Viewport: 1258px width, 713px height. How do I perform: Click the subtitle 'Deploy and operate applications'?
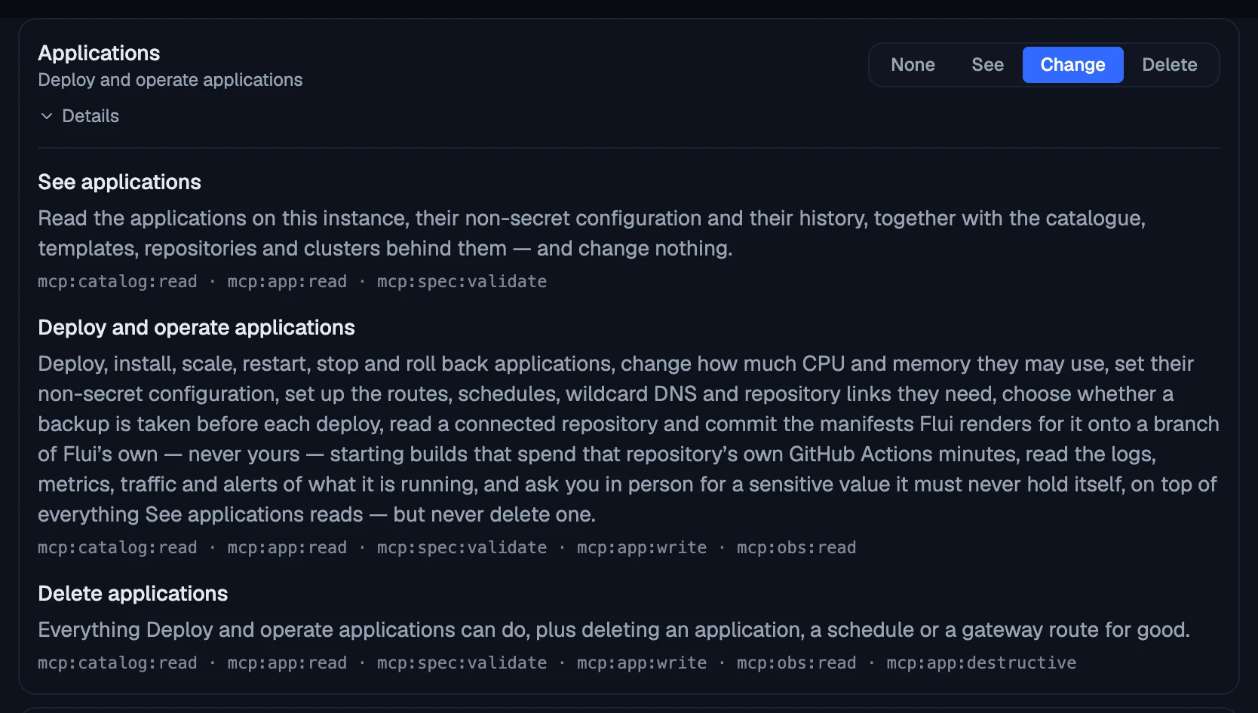[x=170, y=80]
